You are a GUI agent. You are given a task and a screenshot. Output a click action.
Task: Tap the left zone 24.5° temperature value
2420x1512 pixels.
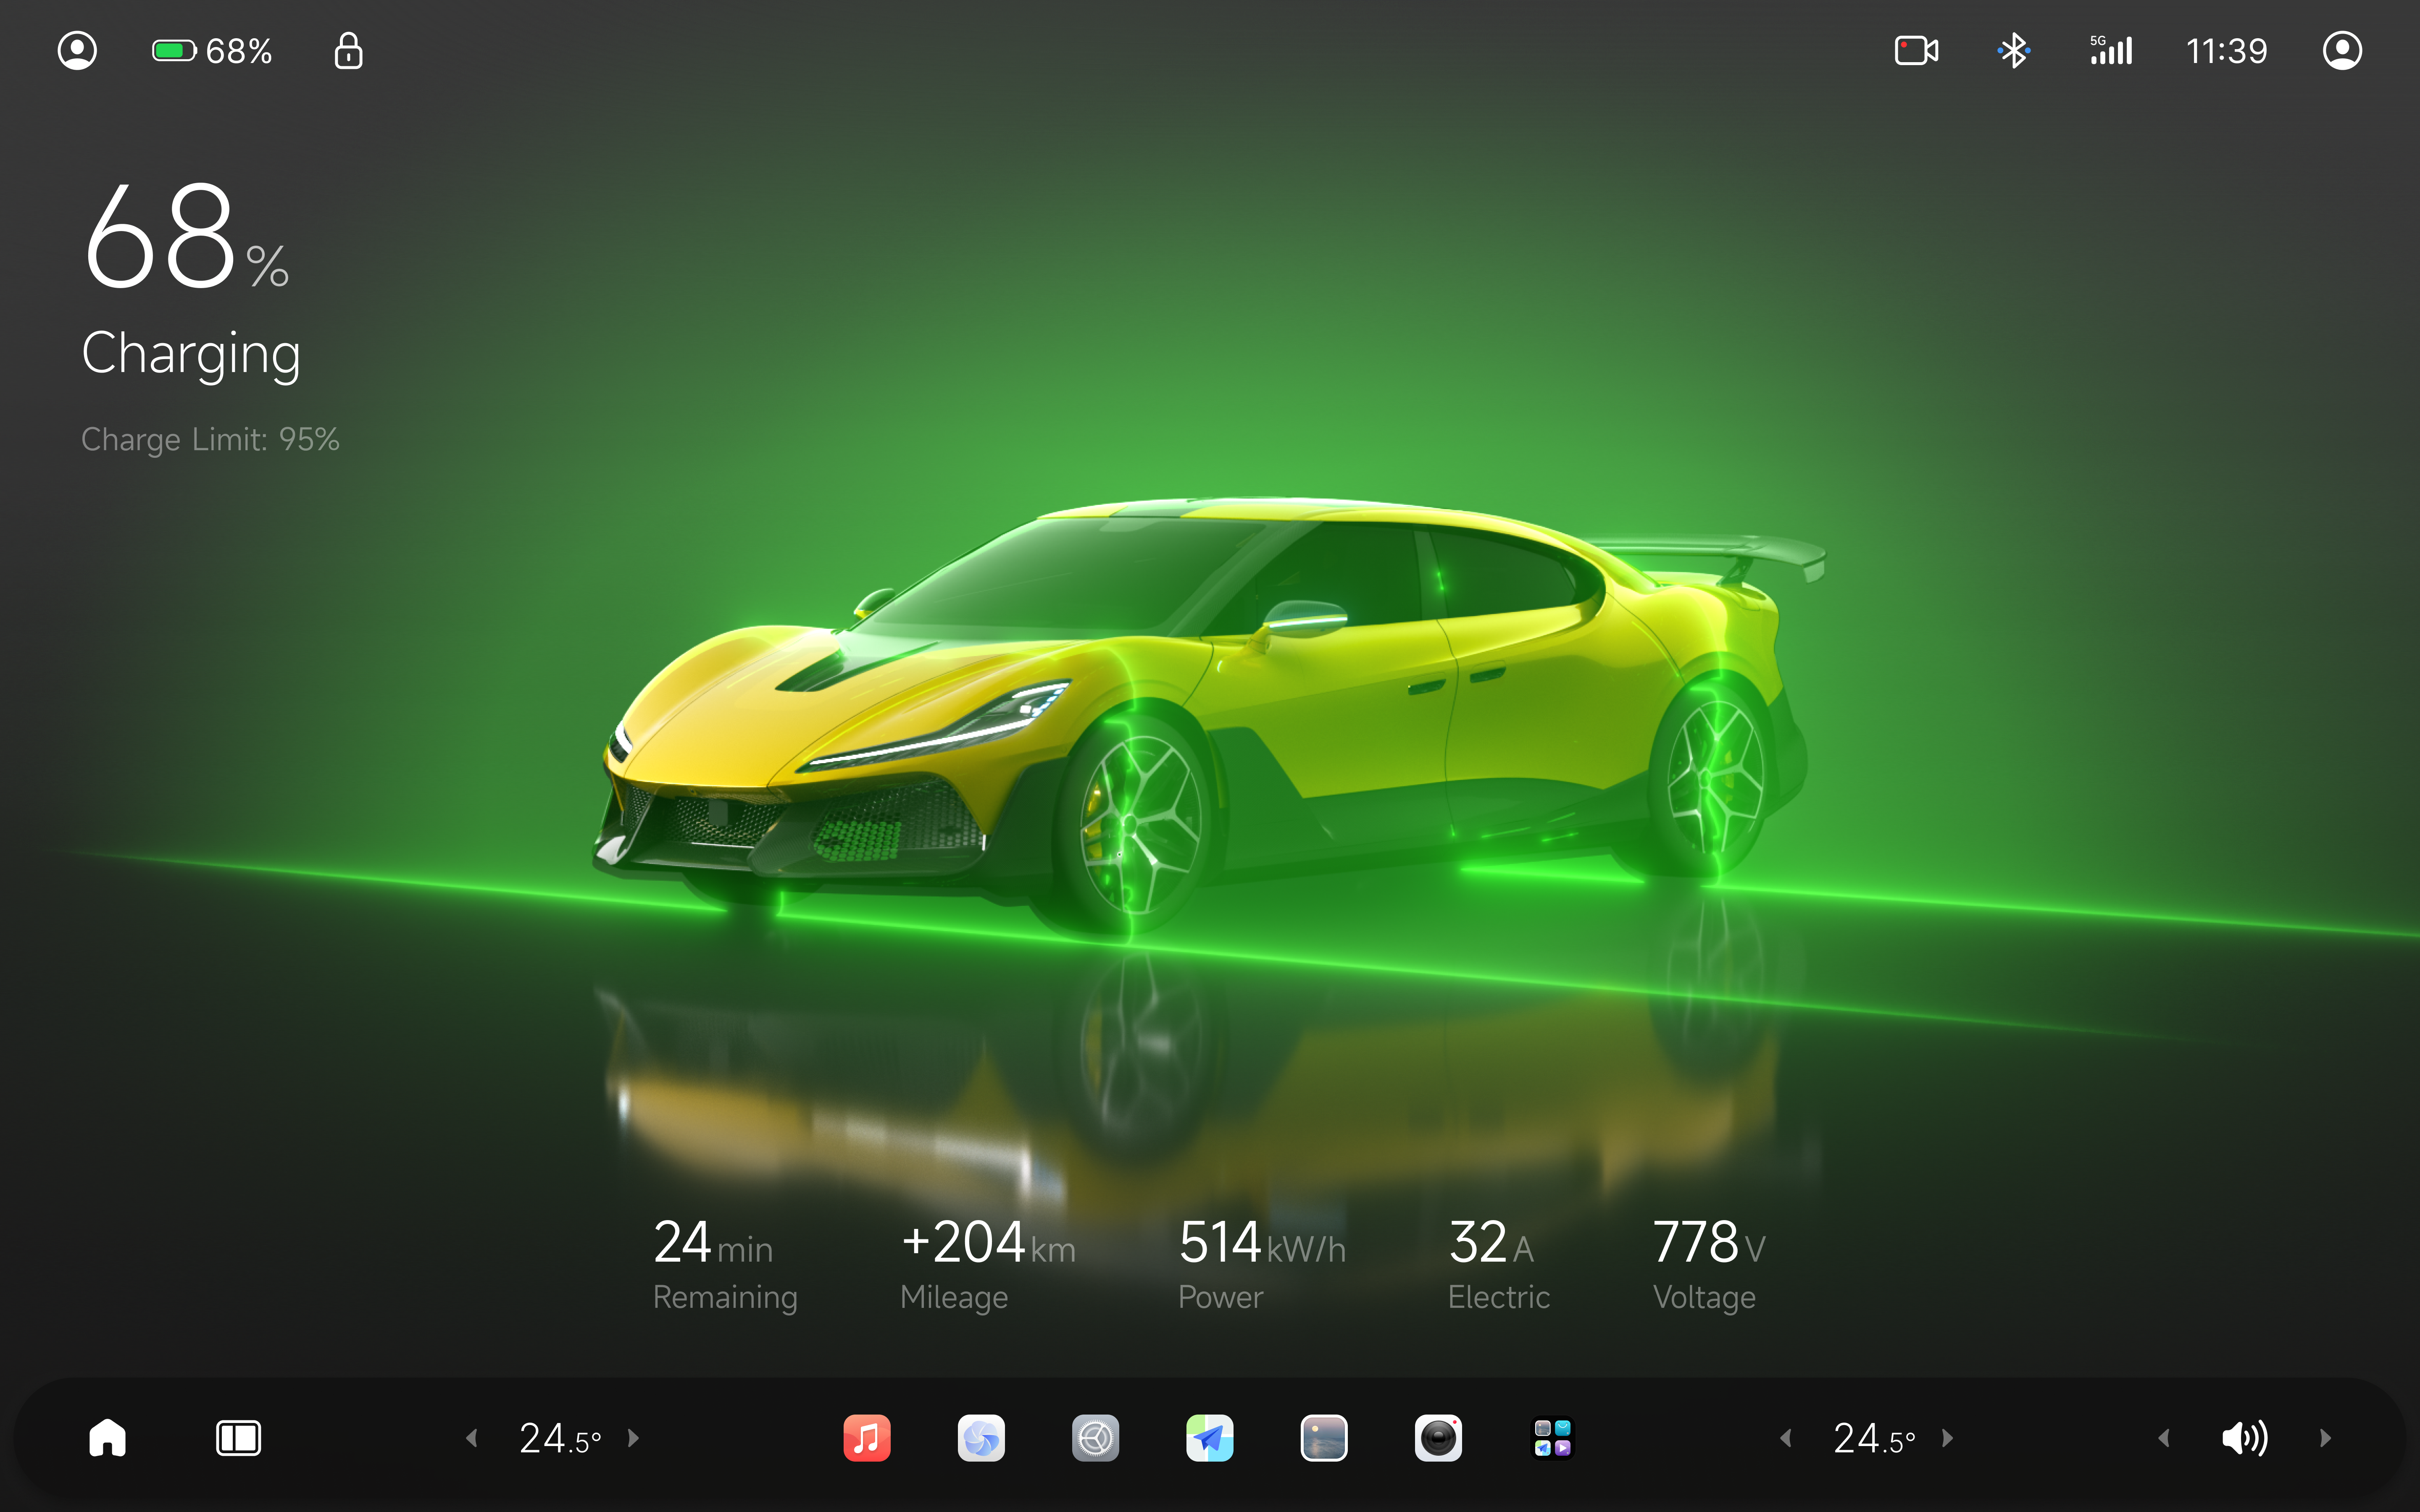pyautogui.click(x=560, y=1439)
